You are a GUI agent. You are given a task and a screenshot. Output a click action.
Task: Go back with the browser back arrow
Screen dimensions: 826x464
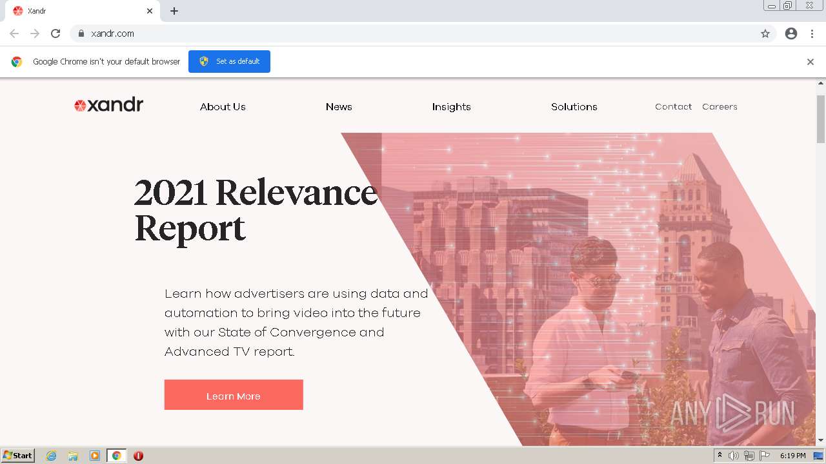tap(14, 34)
